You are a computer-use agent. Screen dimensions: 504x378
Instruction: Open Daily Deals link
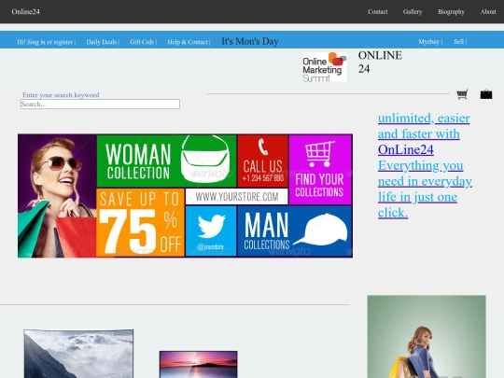coord(101,42)
